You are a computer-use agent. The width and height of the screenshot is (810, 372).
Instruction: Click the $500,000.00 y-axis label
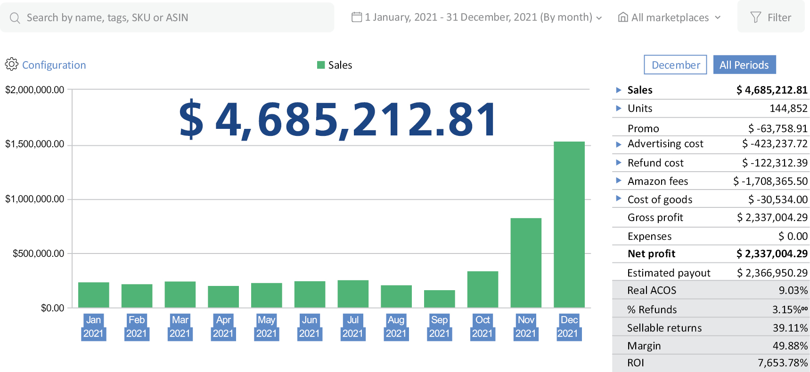38,253
